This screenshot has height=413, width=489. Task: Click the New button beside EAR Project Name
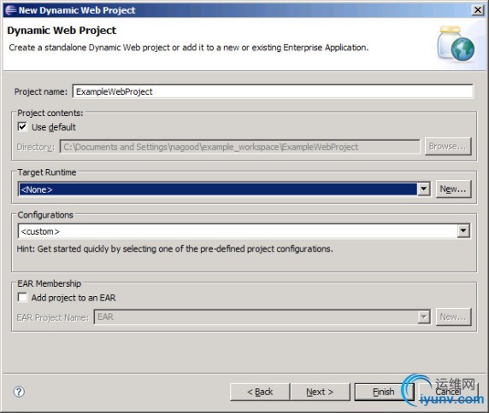tap(453, 317)
